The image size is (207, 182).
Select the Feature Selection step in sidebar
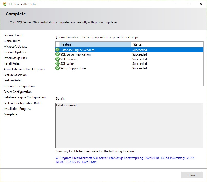pyautogui.click(x=15, y=75)
